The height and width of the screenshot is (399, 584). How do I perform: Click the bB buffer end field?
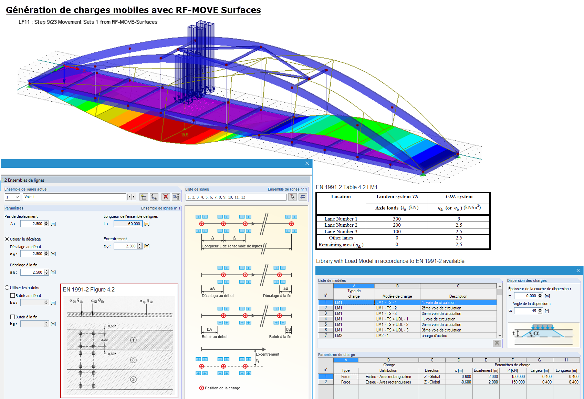pyautogui.click(x=32, y=324)
